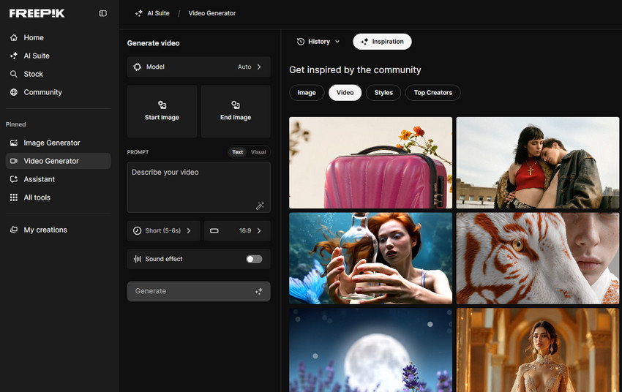Collapse sidebar using the panel icon
Screen dimensions: 622x392
coord(102,13)
